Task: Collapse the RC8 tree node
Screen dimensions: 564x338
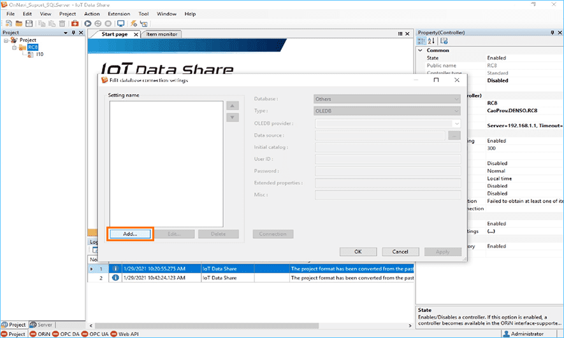Action: (x=15, y=47)
